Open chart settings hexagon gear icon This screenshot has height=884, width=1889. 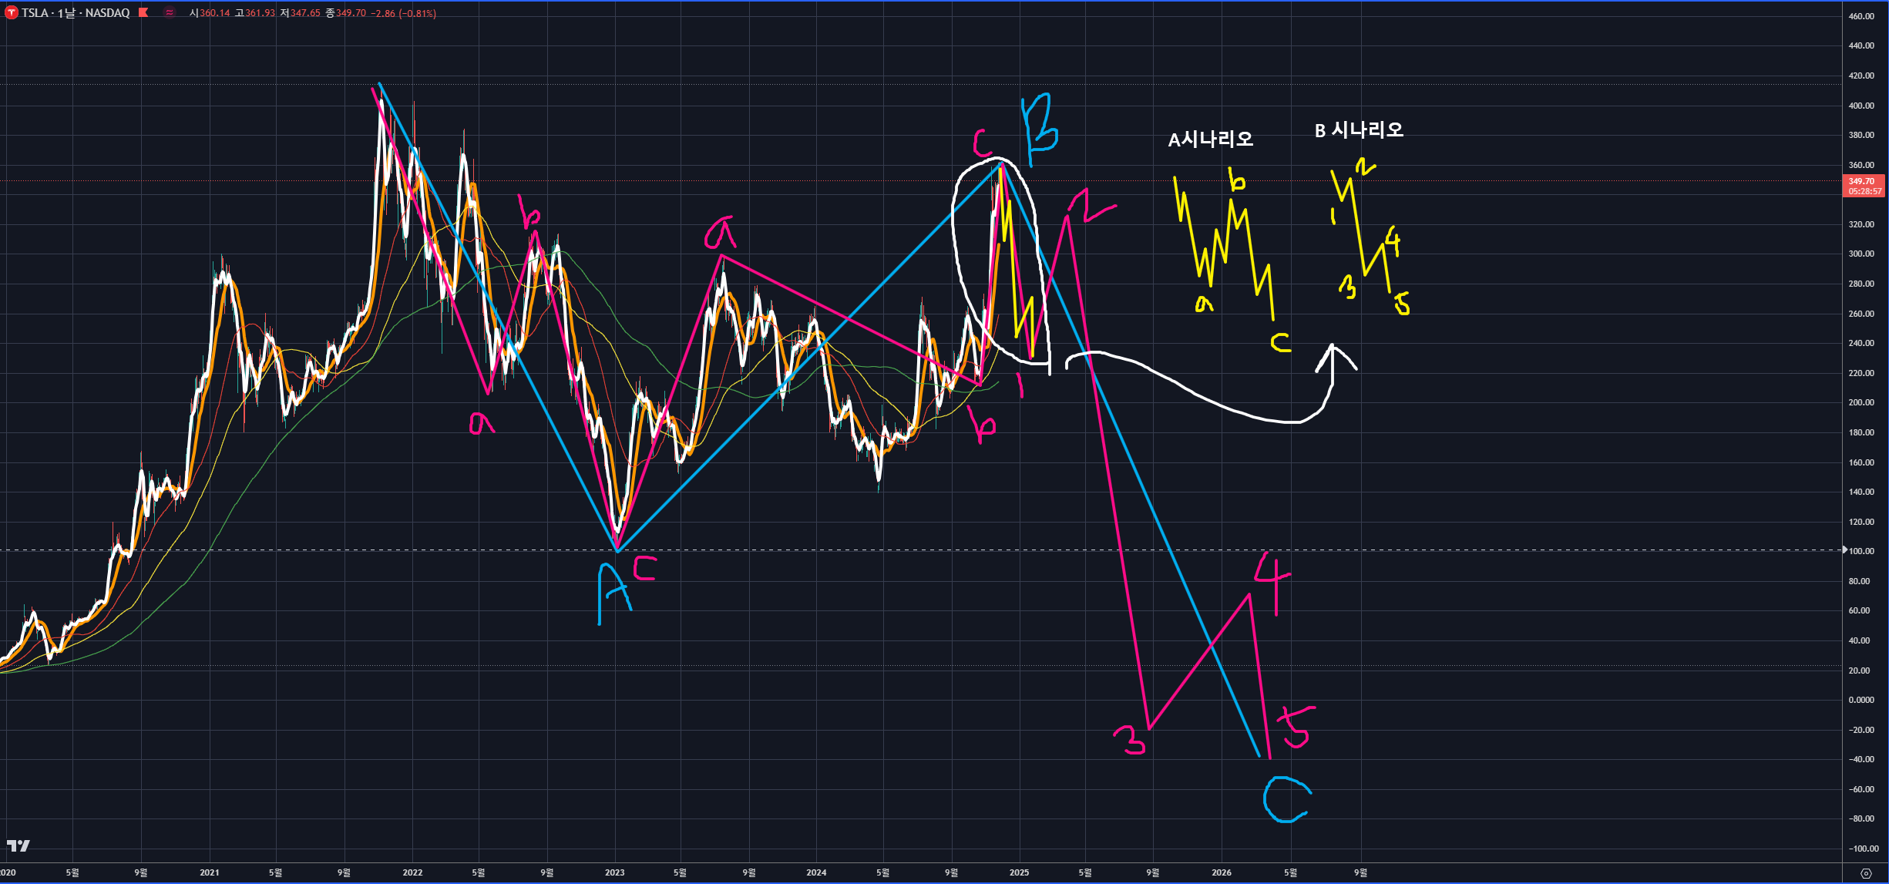coord(1866,873)
